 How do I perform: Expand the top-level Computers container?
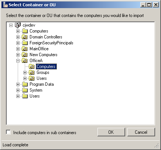[18, 31]
